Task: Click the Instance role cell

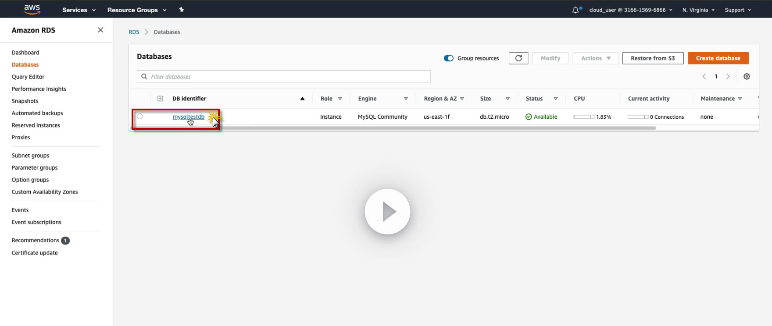Action: [x=331, y=117]
